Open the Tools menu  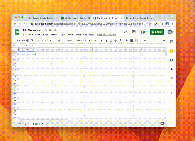point(70,35)
